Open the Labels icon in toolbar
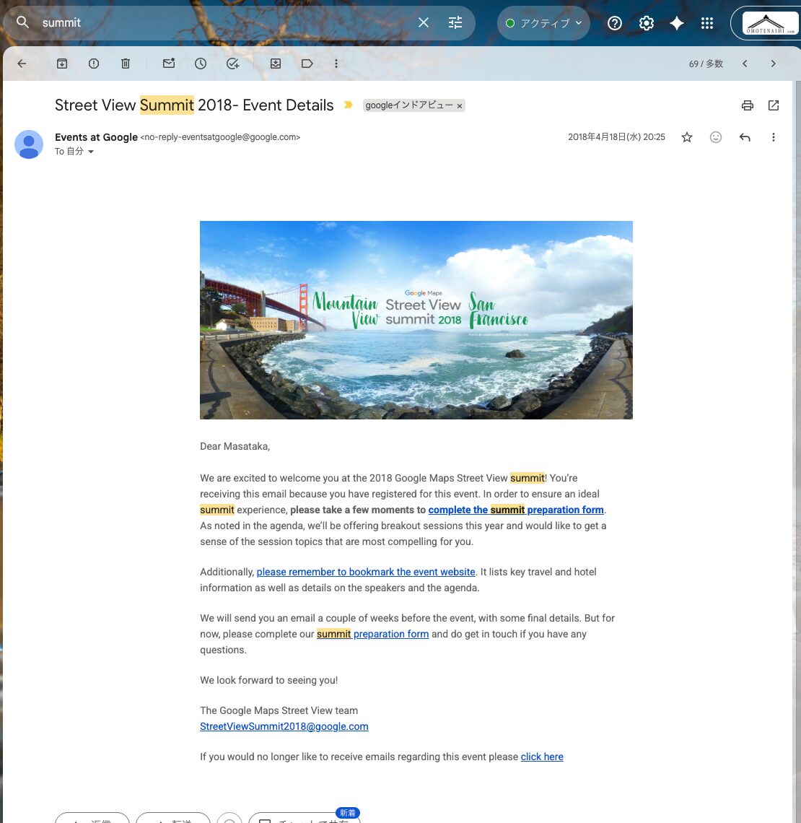The width and height of the screenshot is (801, 823). [x=307, y=64]
